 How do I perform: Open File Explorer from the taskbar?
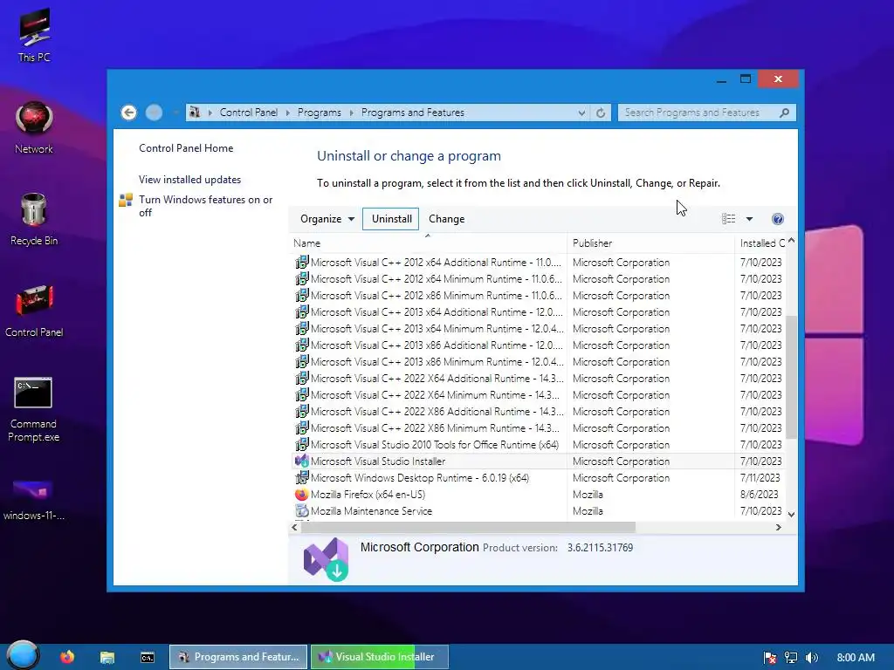pos(107,657)
